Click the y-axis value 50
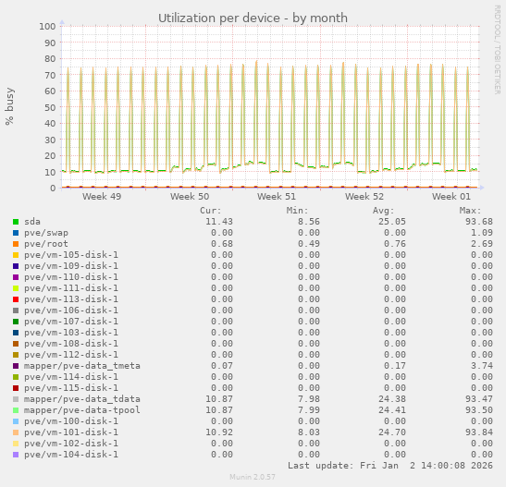The image size is (506, 487). pyautogui.click(x=50, y=107)
